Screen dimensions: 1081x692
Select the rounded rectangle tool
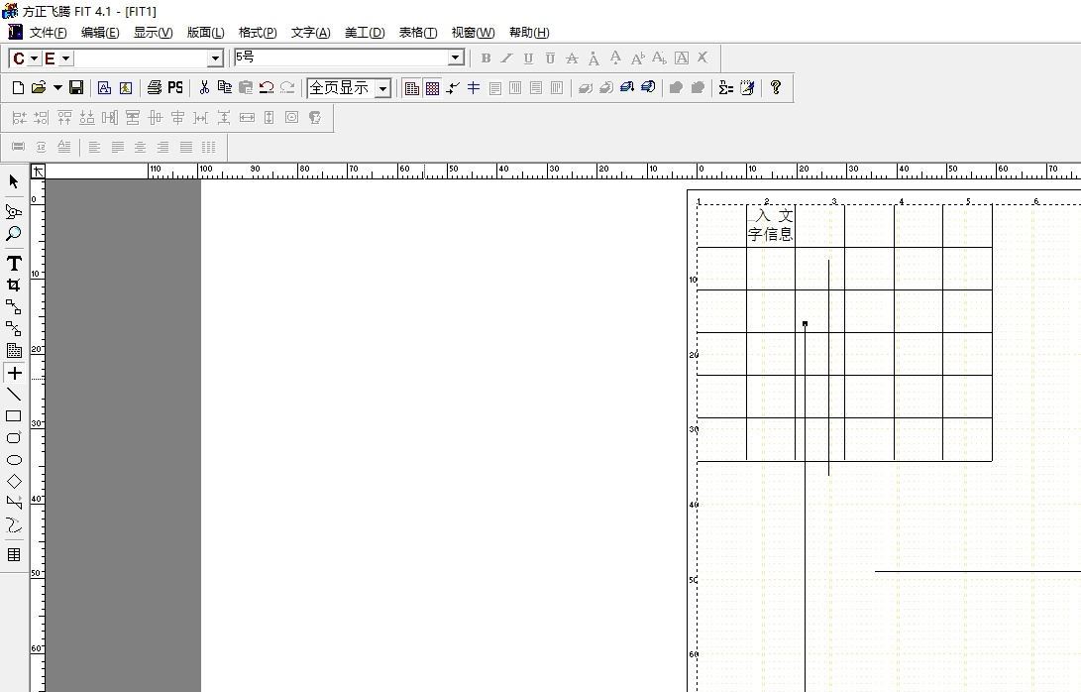pos(14,438)
